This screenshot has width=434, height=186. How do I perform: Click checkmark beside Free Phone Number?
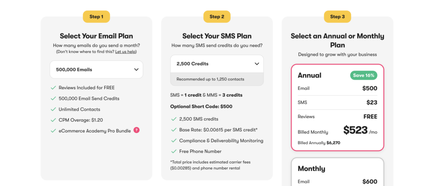pyautogui.click(x=173, y=151)
